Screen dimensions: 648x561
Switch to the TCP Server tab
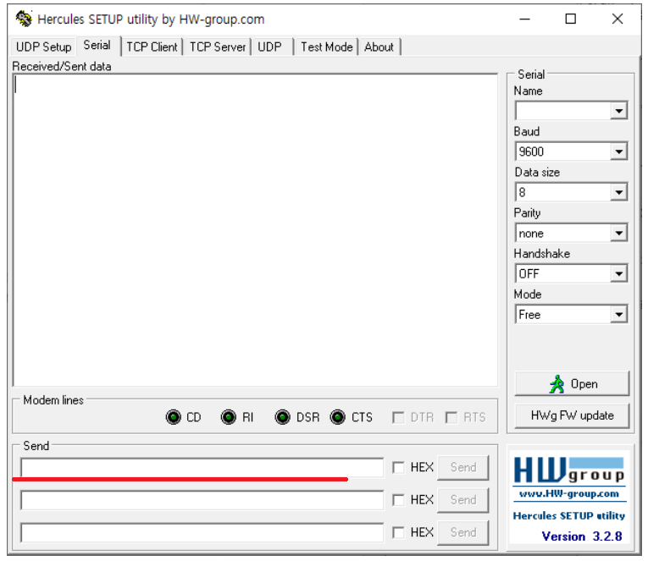(x=218, y=47)
